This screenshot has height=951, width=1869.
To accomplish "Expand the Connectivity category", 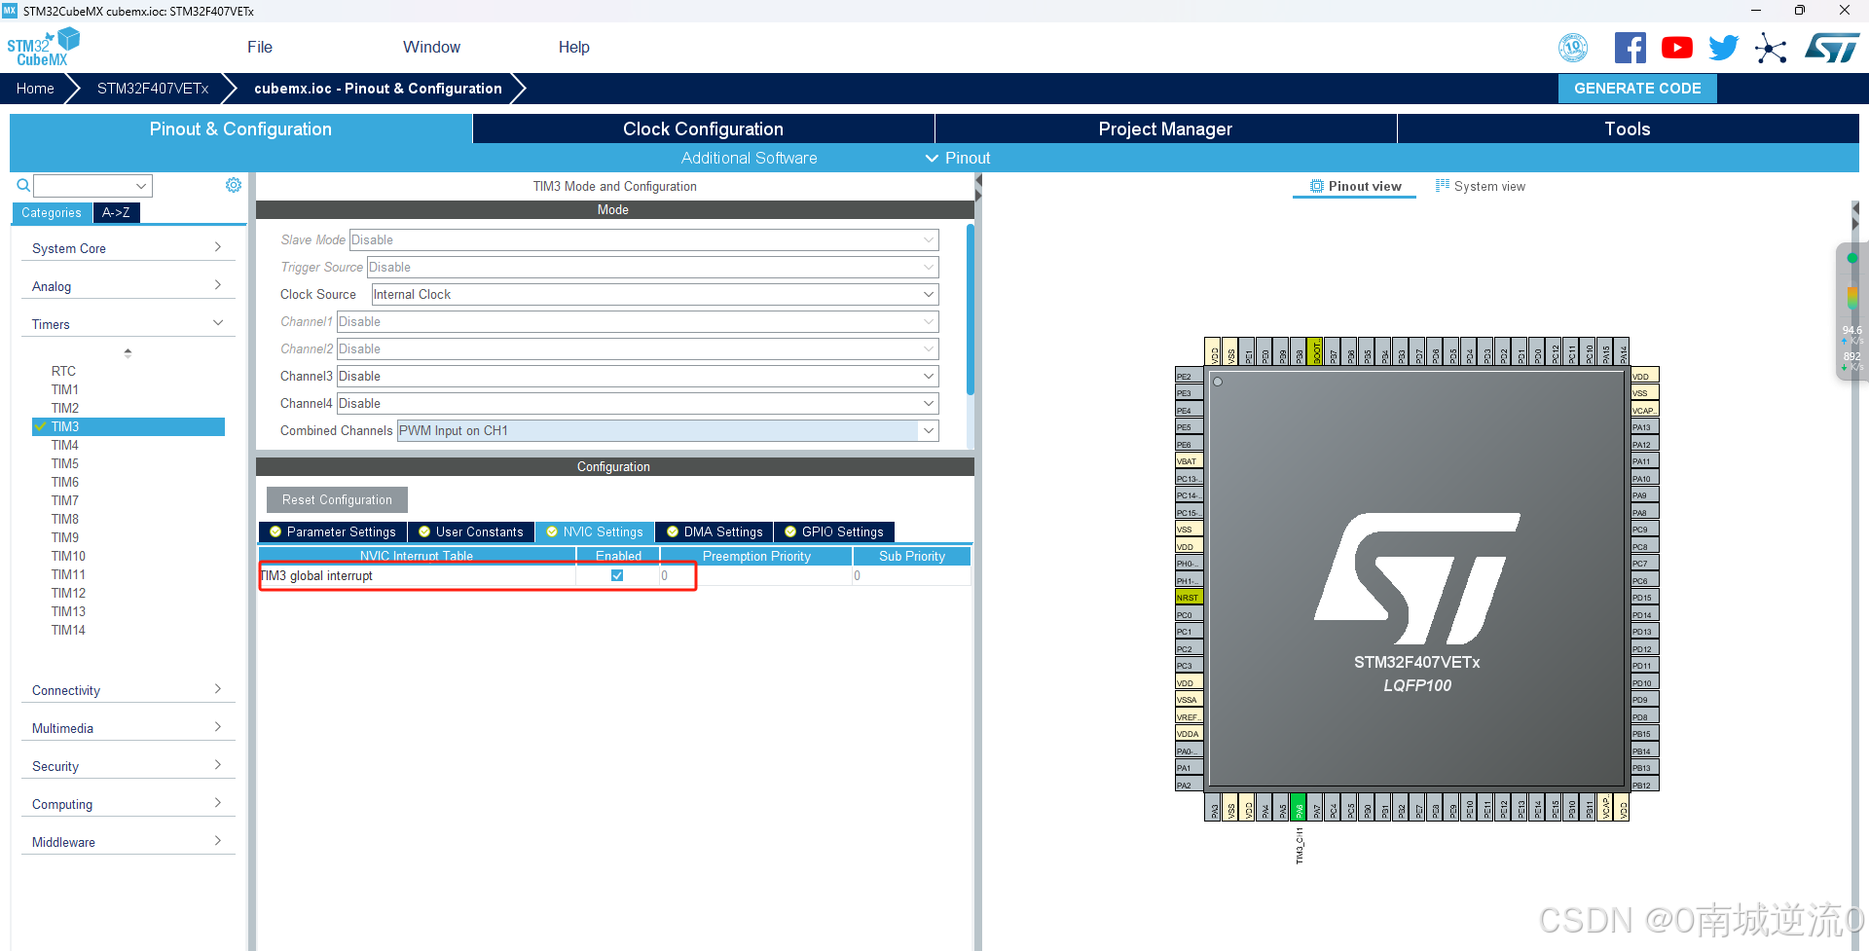I will [x=128, y=690].
